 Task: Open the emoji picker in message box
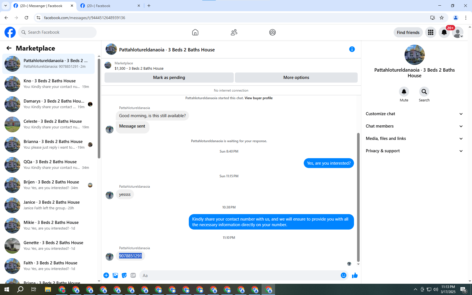pos(344,275)
